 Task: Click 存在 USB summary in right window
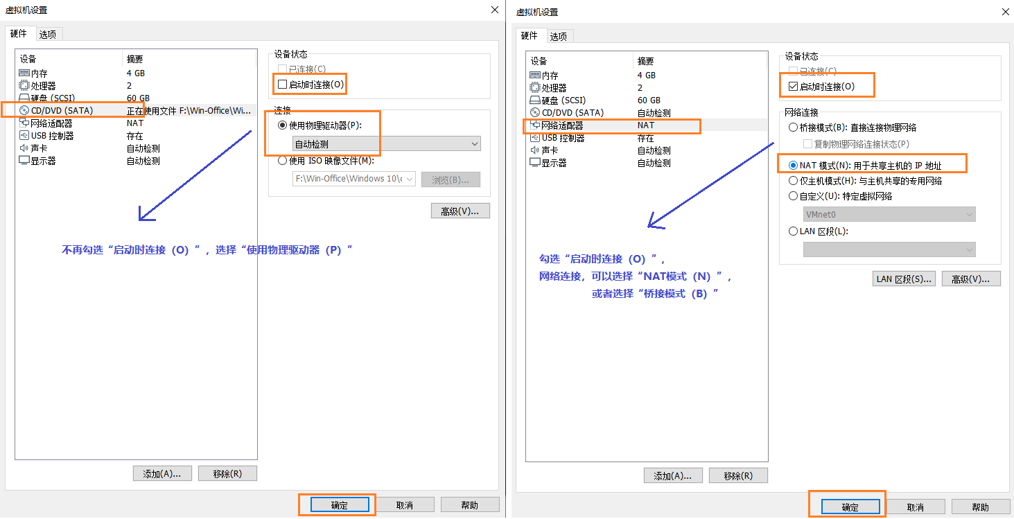coord(646,137)
